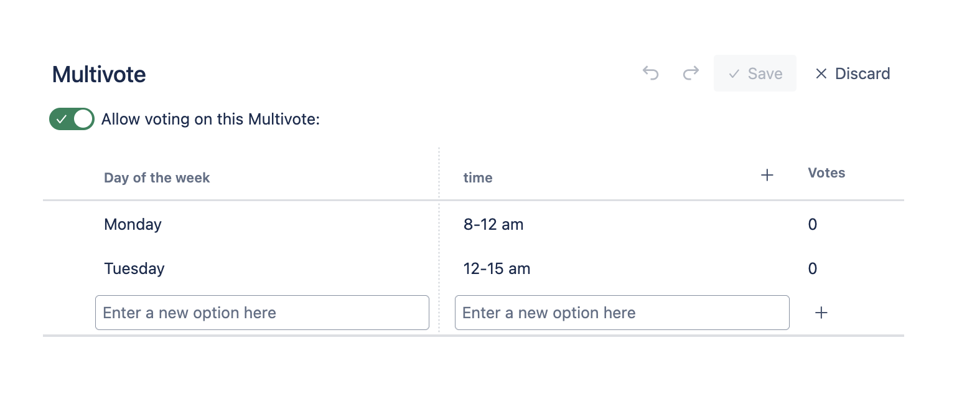Add a new column with the header plus icon
This screenshot has width=967, height=411.
767,176
